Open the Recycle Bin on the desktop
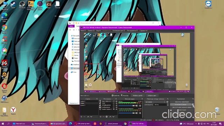224x126 pixels. pyautogui.click(x=217, y=111)
